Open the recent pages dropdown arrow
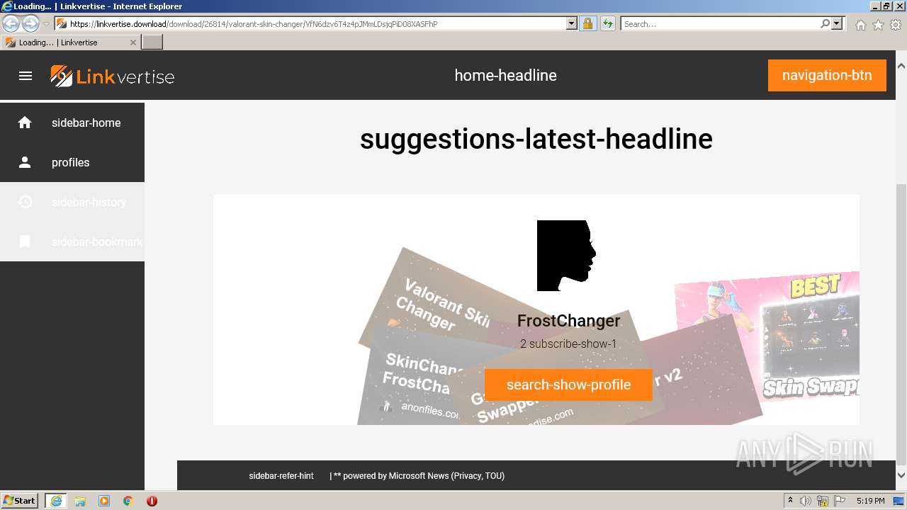 pyautogui.click(x=47, y=24)
